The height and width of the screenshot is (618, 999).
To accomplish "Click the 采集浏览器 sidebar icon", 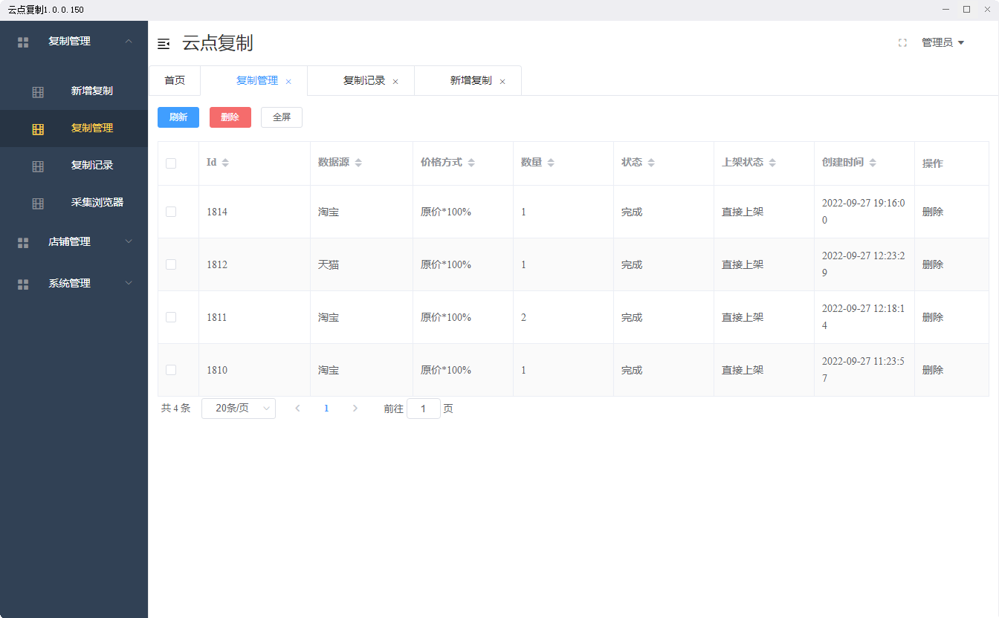I will point(38,202).
